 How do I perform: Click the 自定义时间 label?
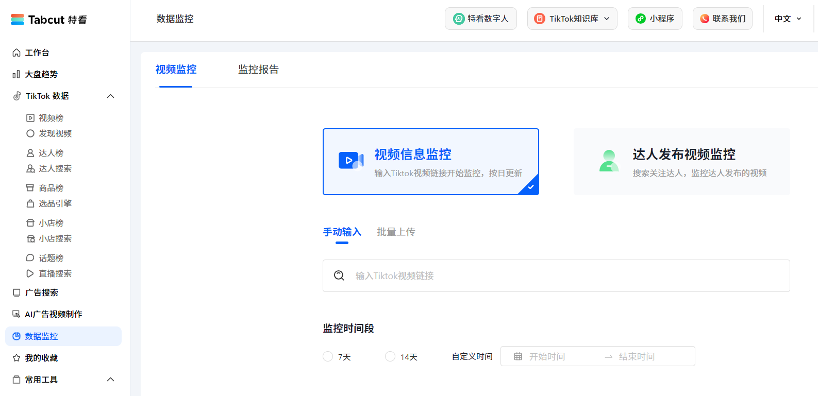tap(472, 356)
